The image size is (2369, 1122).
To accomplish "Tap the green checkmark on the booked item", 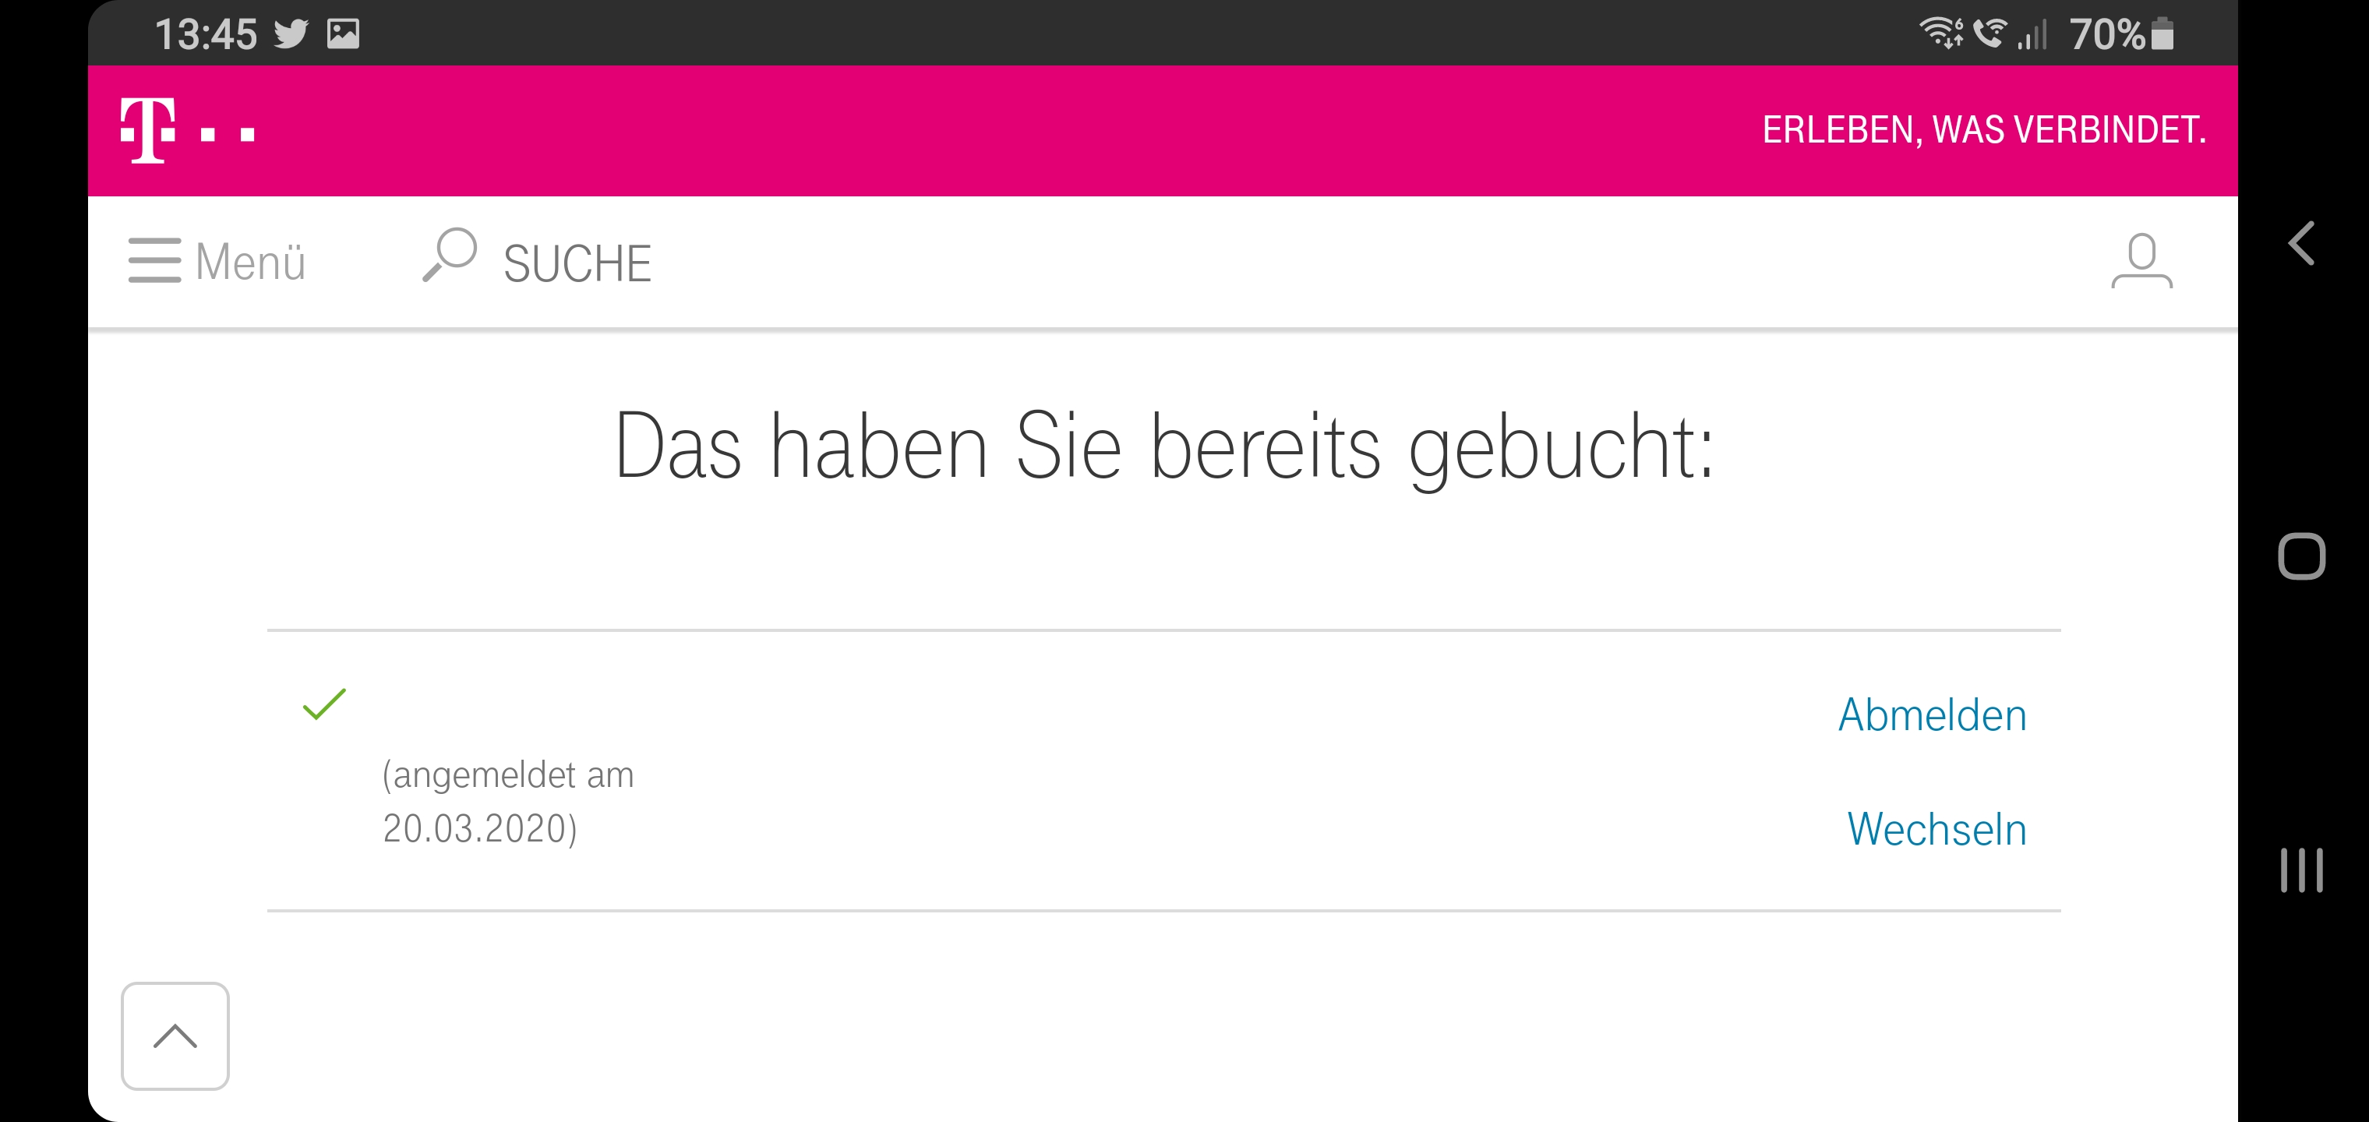I will pyautogui.click(x=323, y=704).
